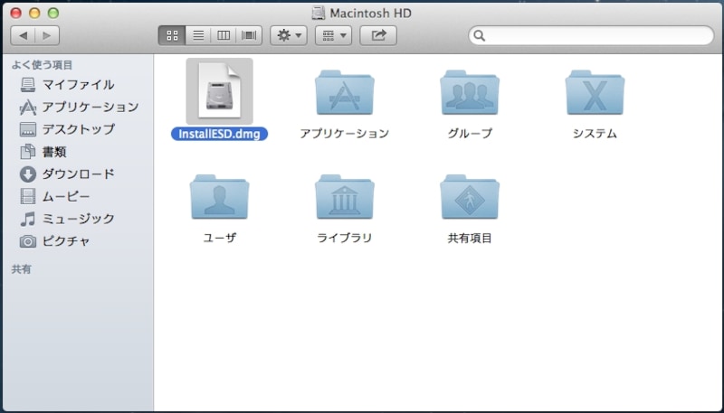Screen dimensions: 724x413
Task: Click the 共有項目 folder name label
Action: click(x=470, y=238)
